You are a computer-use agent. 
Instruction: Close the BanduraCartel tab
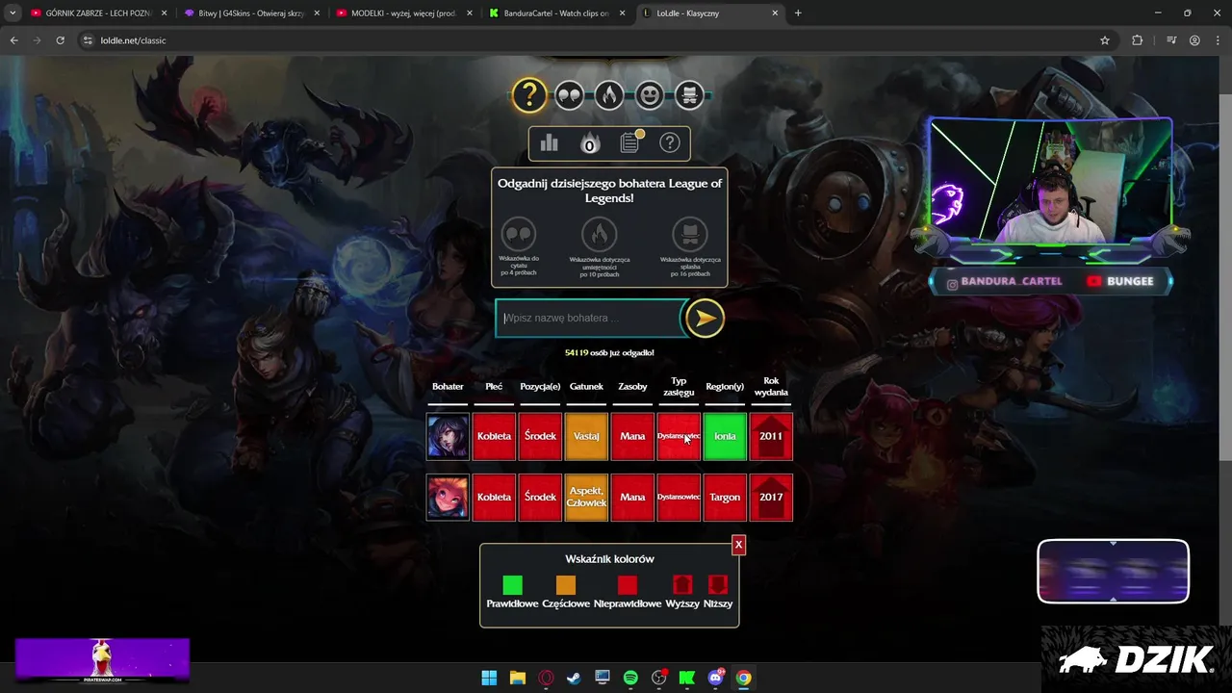[622, 13]
